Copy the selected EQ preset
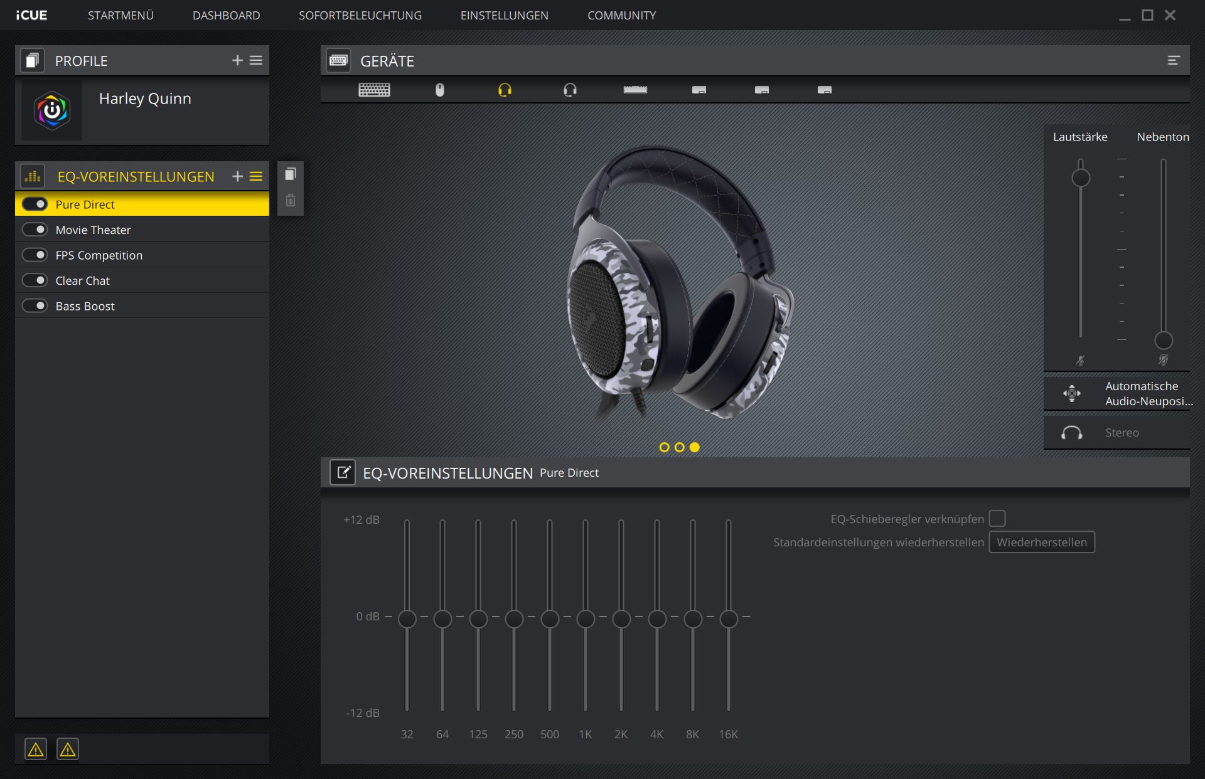The width and height of the screenshot is (1205, 779). (x=290, y=174)
